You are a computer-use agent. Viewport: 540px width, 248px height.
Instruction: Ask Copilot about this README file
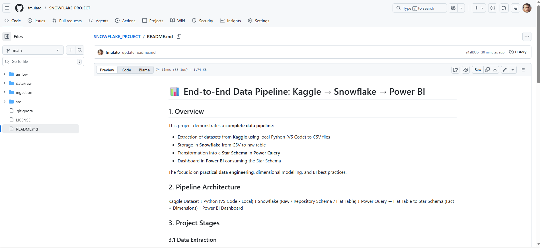point(466,70)
